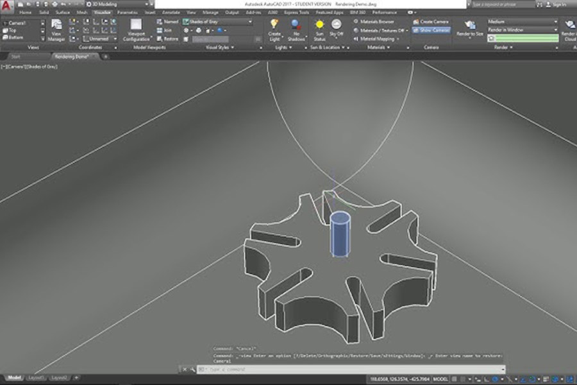Open the AutoCAD application menu logo

[x=6, y=5]
